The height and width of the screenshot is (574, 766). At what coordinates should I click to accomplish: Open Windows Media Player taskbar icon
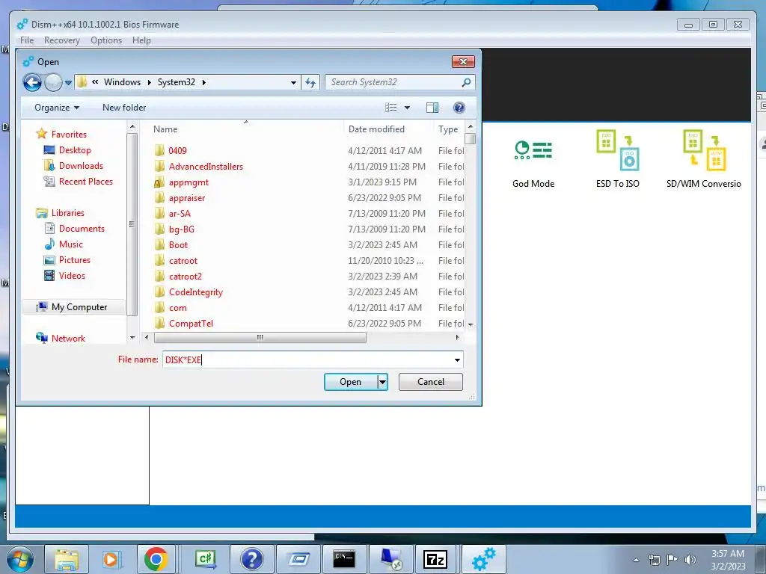pyautogui.click(x=111, y=559)
